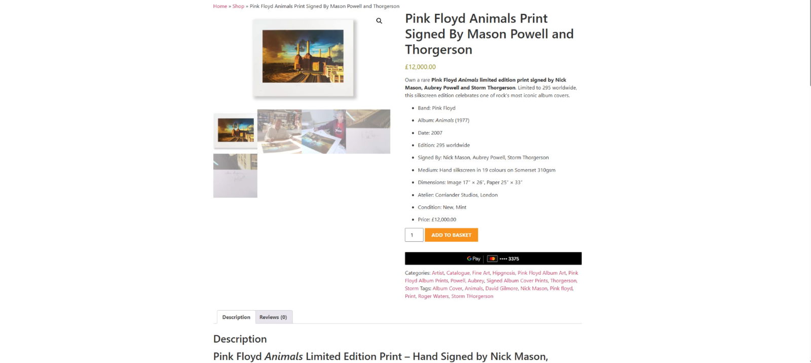Select the Mastercard •••• 3375 payment option
This screenshot has width=811, height=363.
point(504,259)
